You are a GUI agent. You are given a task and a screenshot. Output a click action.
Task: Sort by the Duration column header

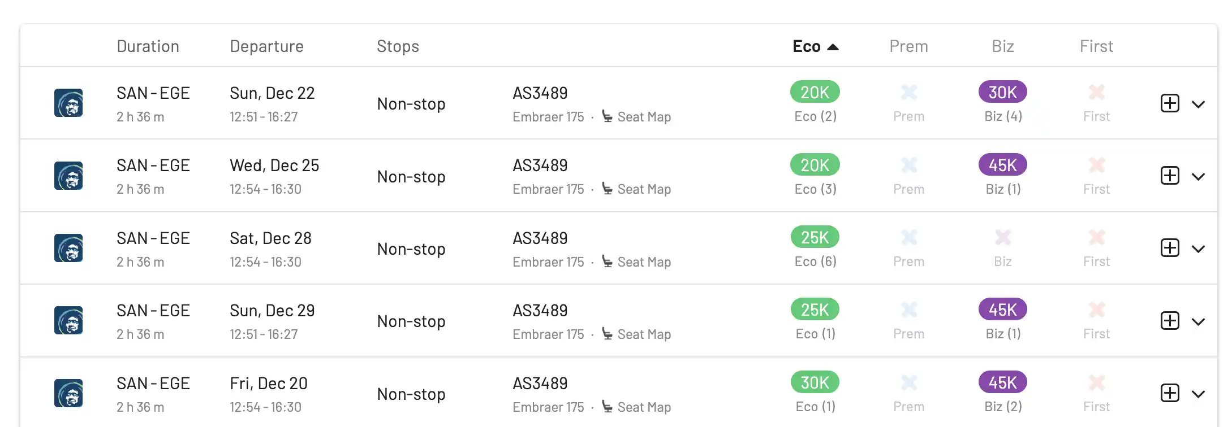(148, 46)
